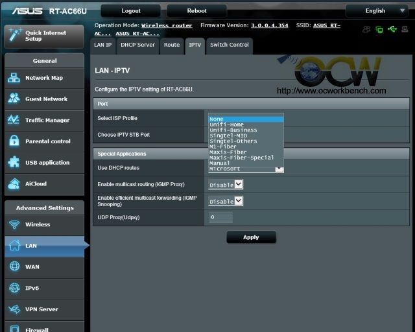Image resolution: width=415 pixels, height=332 pixels.
Task: Open USB application menu item
Action: tap(45, 163)
